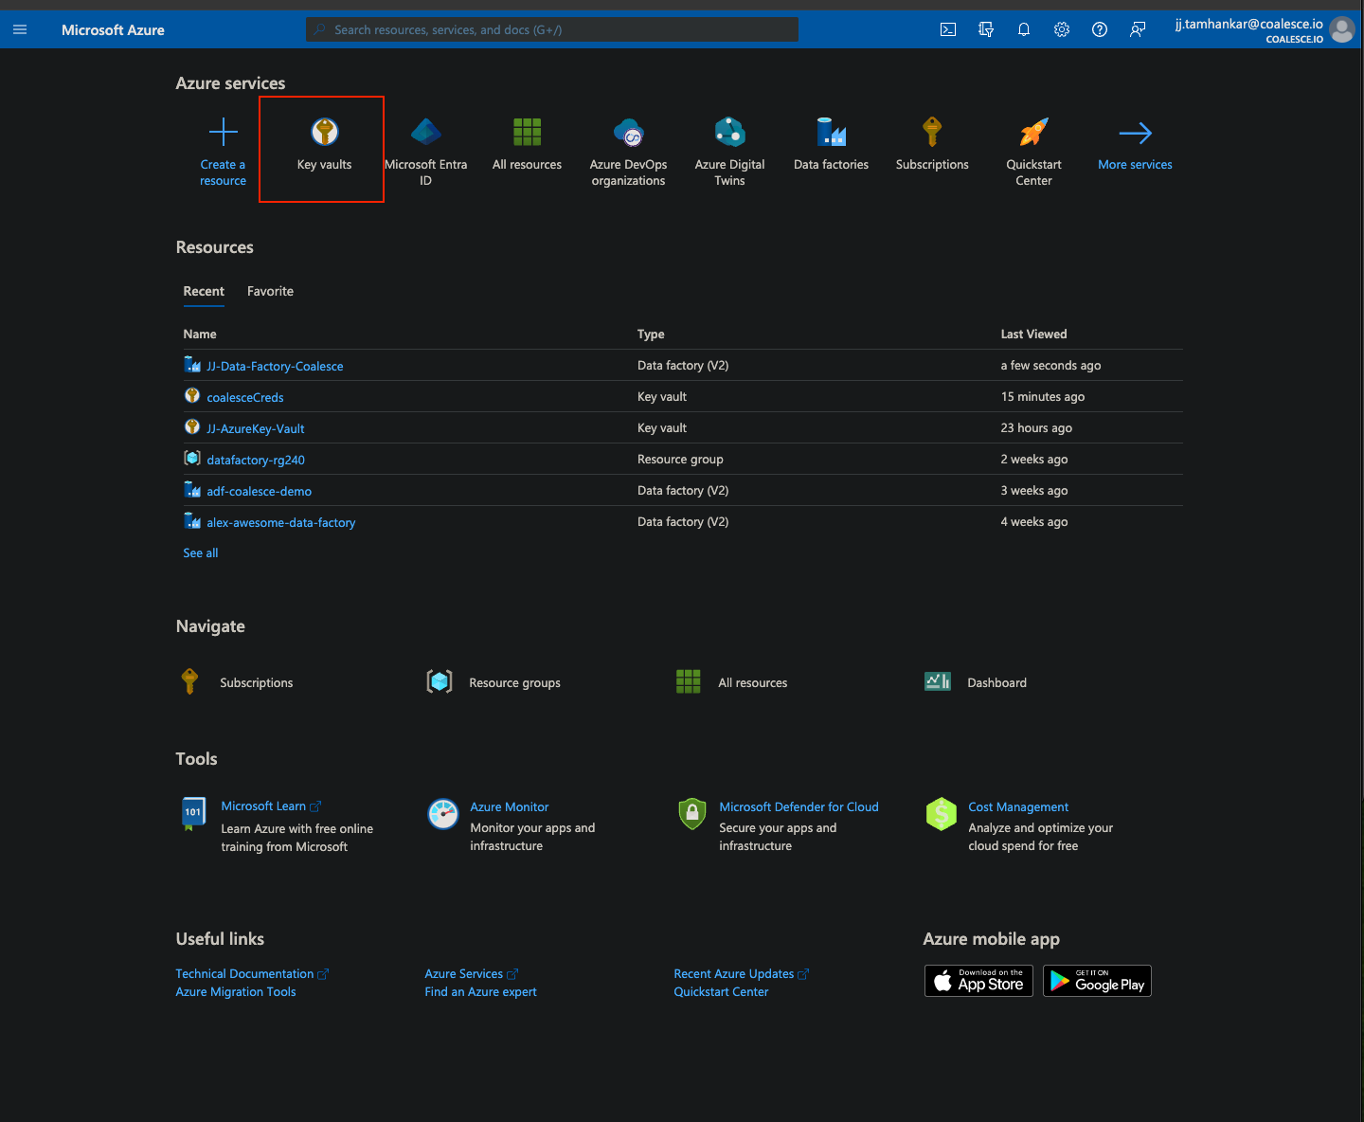Open the Technical Documentation link

click(244, 973)
